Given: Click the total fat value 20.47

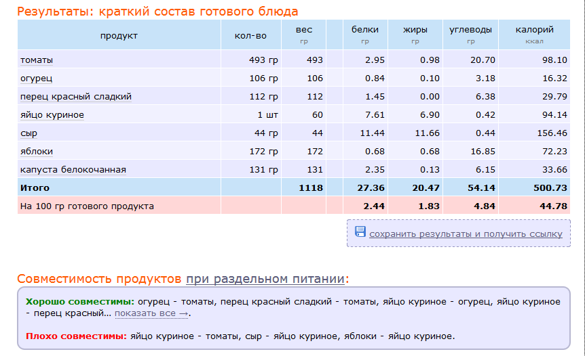Looking at the screenshot, I should [426, 188].
